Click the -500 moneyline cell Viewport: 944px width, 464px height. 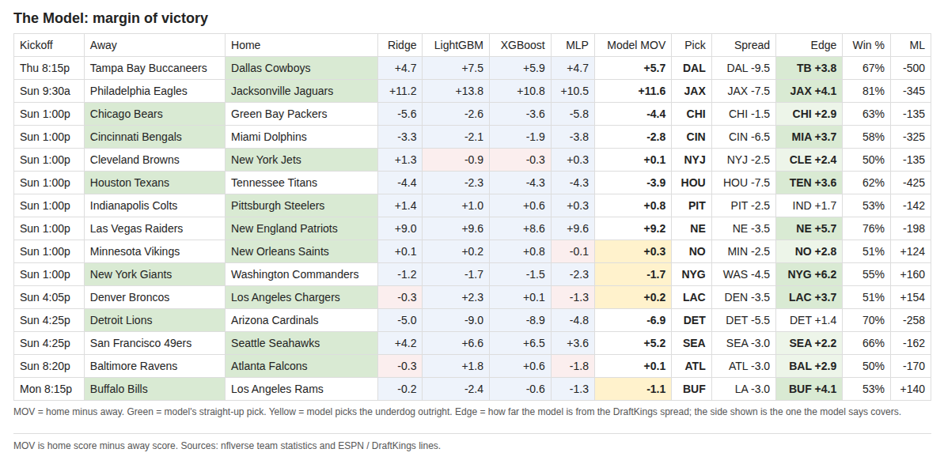tap(911, 68)
